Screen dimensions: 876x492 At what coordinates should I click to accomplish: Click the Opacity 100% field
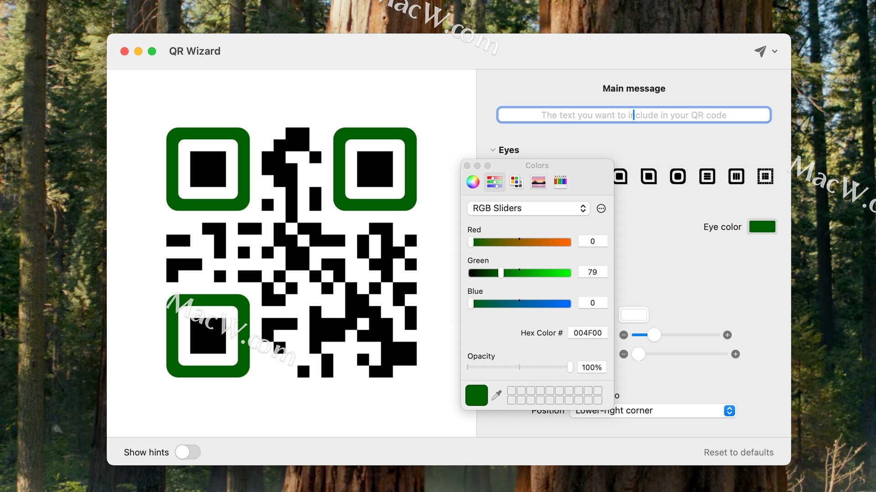pos(591,367)
